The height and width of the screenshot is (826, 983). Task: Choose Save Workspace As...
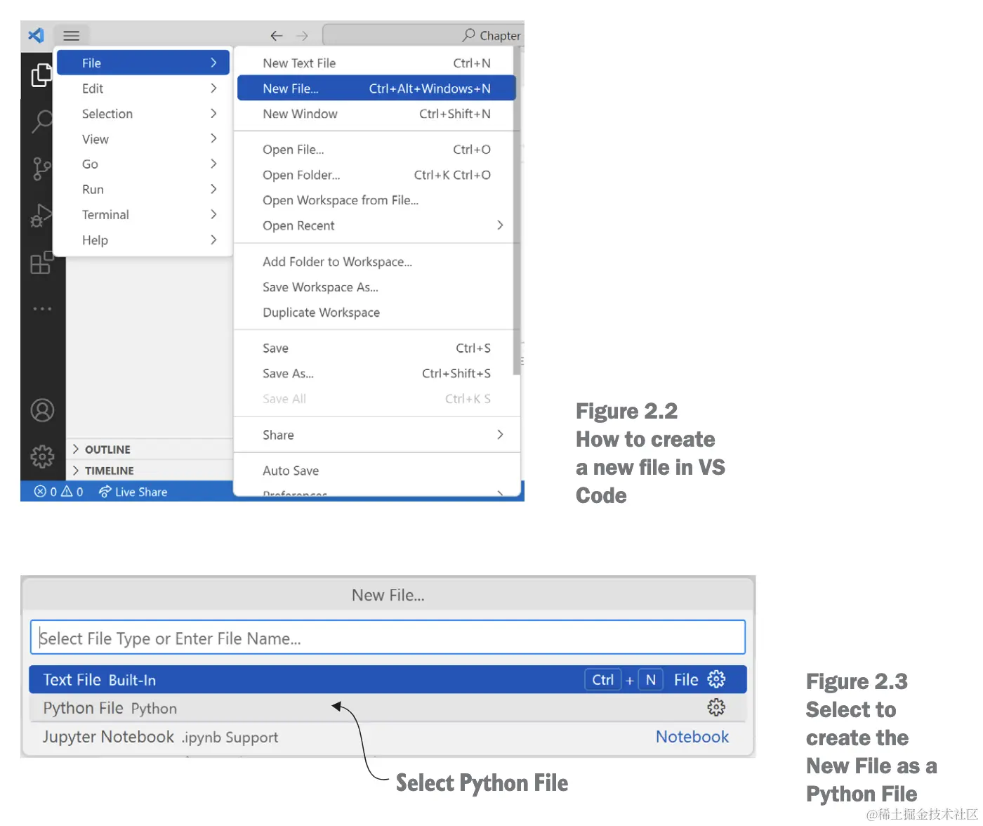point(376,287)
